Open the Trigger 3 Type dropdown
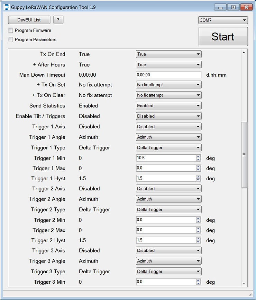The width and height of the screenshot is (256, 300). [168, 272]
